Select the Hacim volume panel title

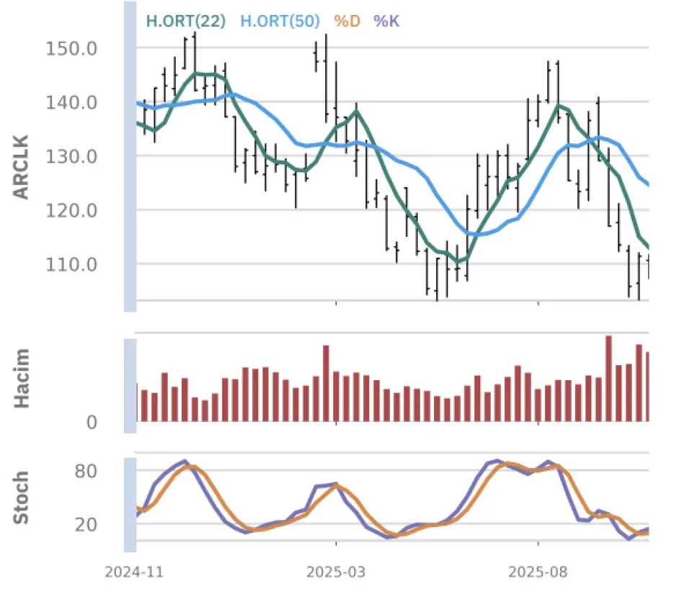coord(22,377)
